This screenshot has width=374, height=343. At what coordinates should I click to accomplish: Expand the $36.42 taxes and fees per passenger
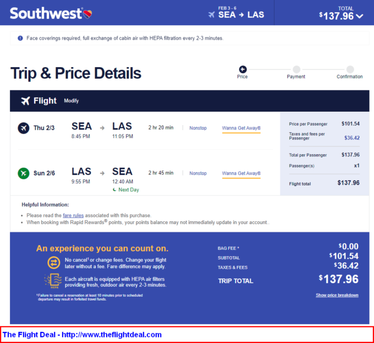pyautogui.click(x=352, y=138)
